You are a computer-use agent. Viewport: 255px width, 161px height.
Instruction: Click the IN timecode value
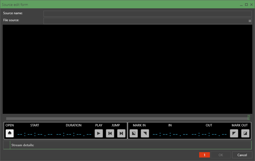click(170, 134)
